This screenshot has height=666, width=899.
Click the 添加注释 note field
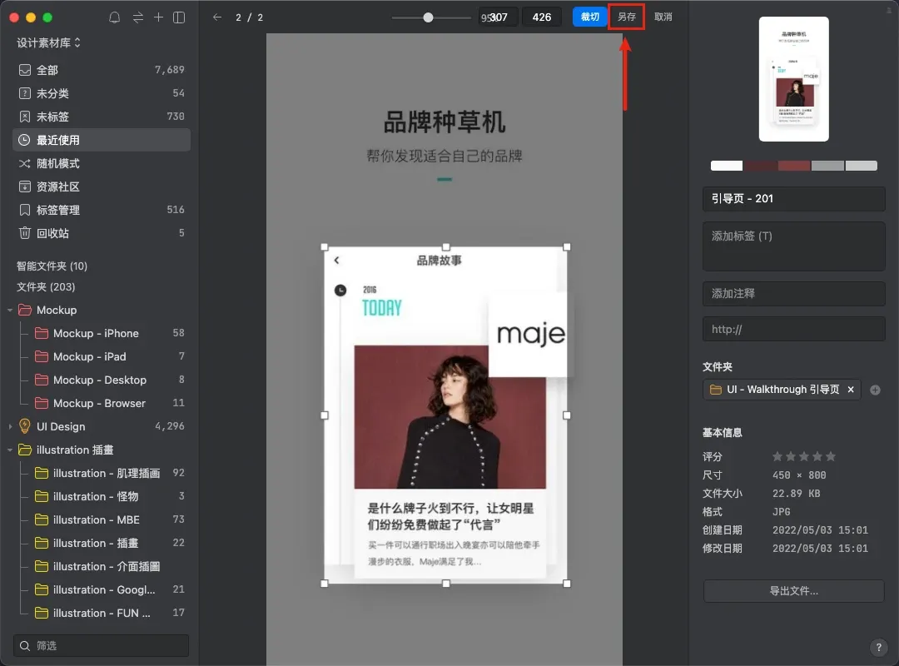click(793, 294)
